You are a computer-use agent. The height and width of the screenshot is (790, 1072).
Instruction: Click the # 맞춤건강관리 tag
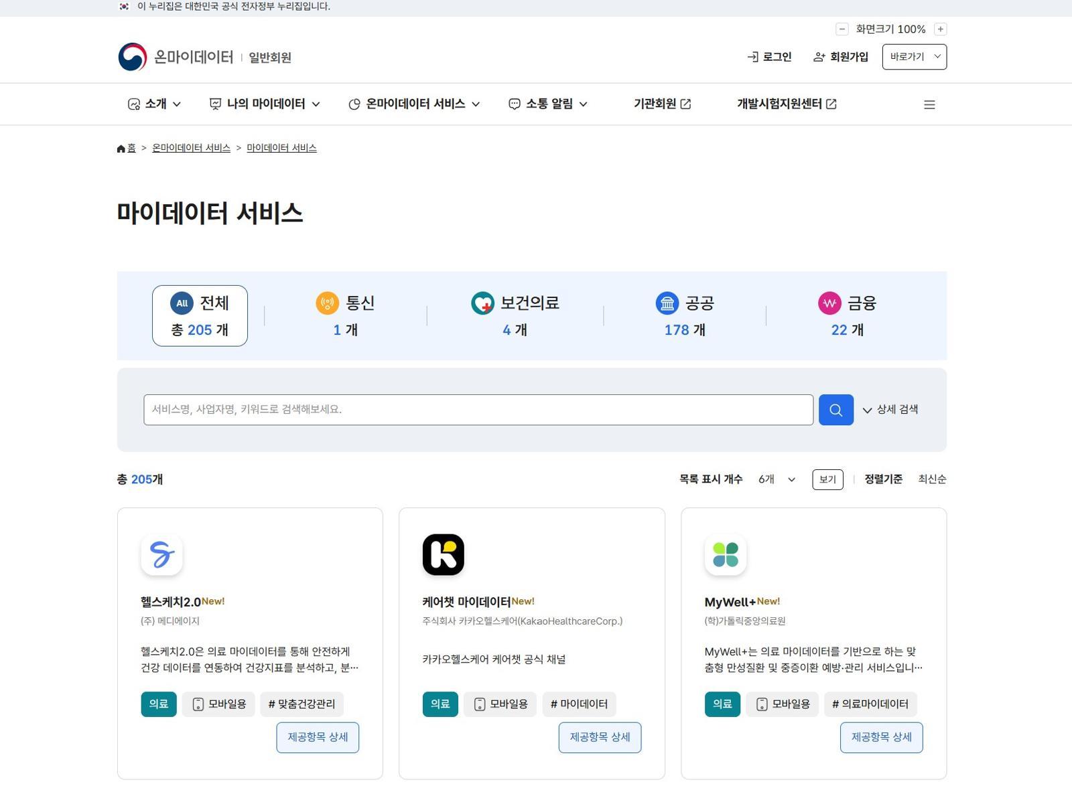(x=301, y=704)
